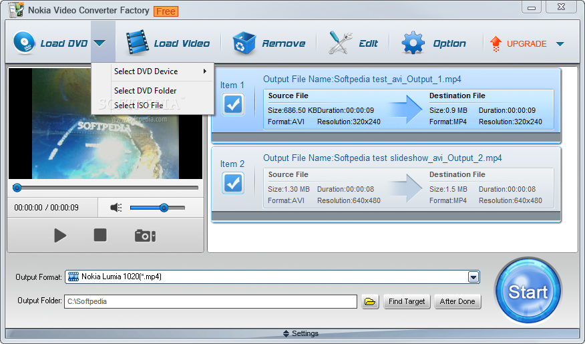Click the Load DVD disc icon
585x344 pixels.
(x=24, y=43)
